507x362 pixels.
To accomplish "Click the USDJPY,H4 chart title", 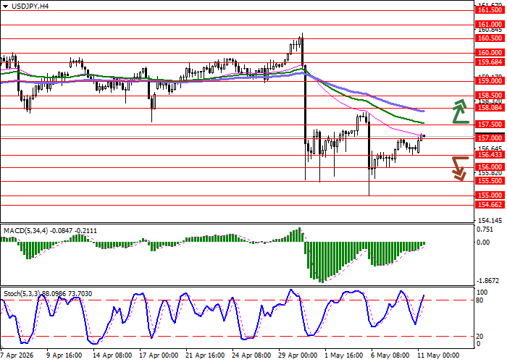I will pyautogui.click(x=30, y=6).
